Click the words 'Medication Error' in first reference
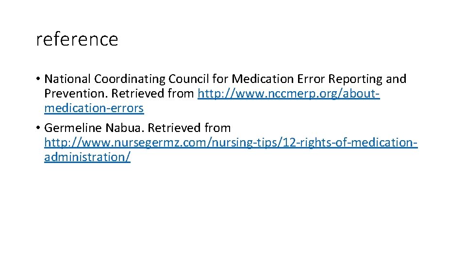Screen dimensions: 466x262 278,79
